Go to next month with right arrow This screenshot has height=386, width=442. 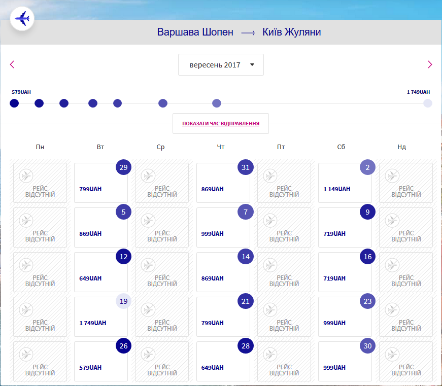tap(430, 64)
